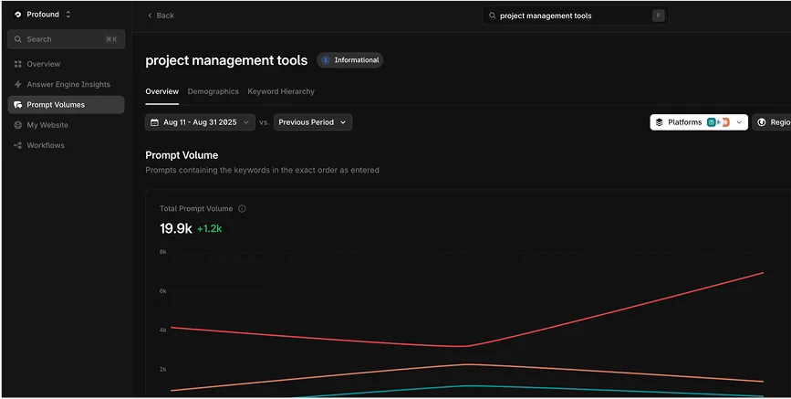Click the sidebar Search field
The height and width of the screenshot is (399, 791).
(x=66, y=39)
